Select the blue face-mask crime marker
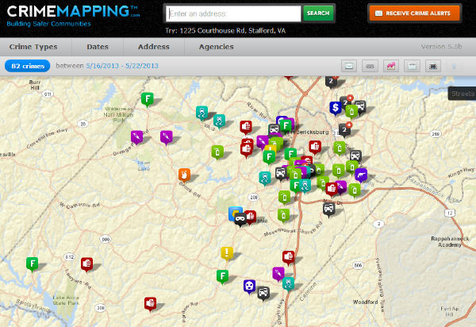Image resolution: width=476 pixels, height=327 pixels. (x=249, y=287)
